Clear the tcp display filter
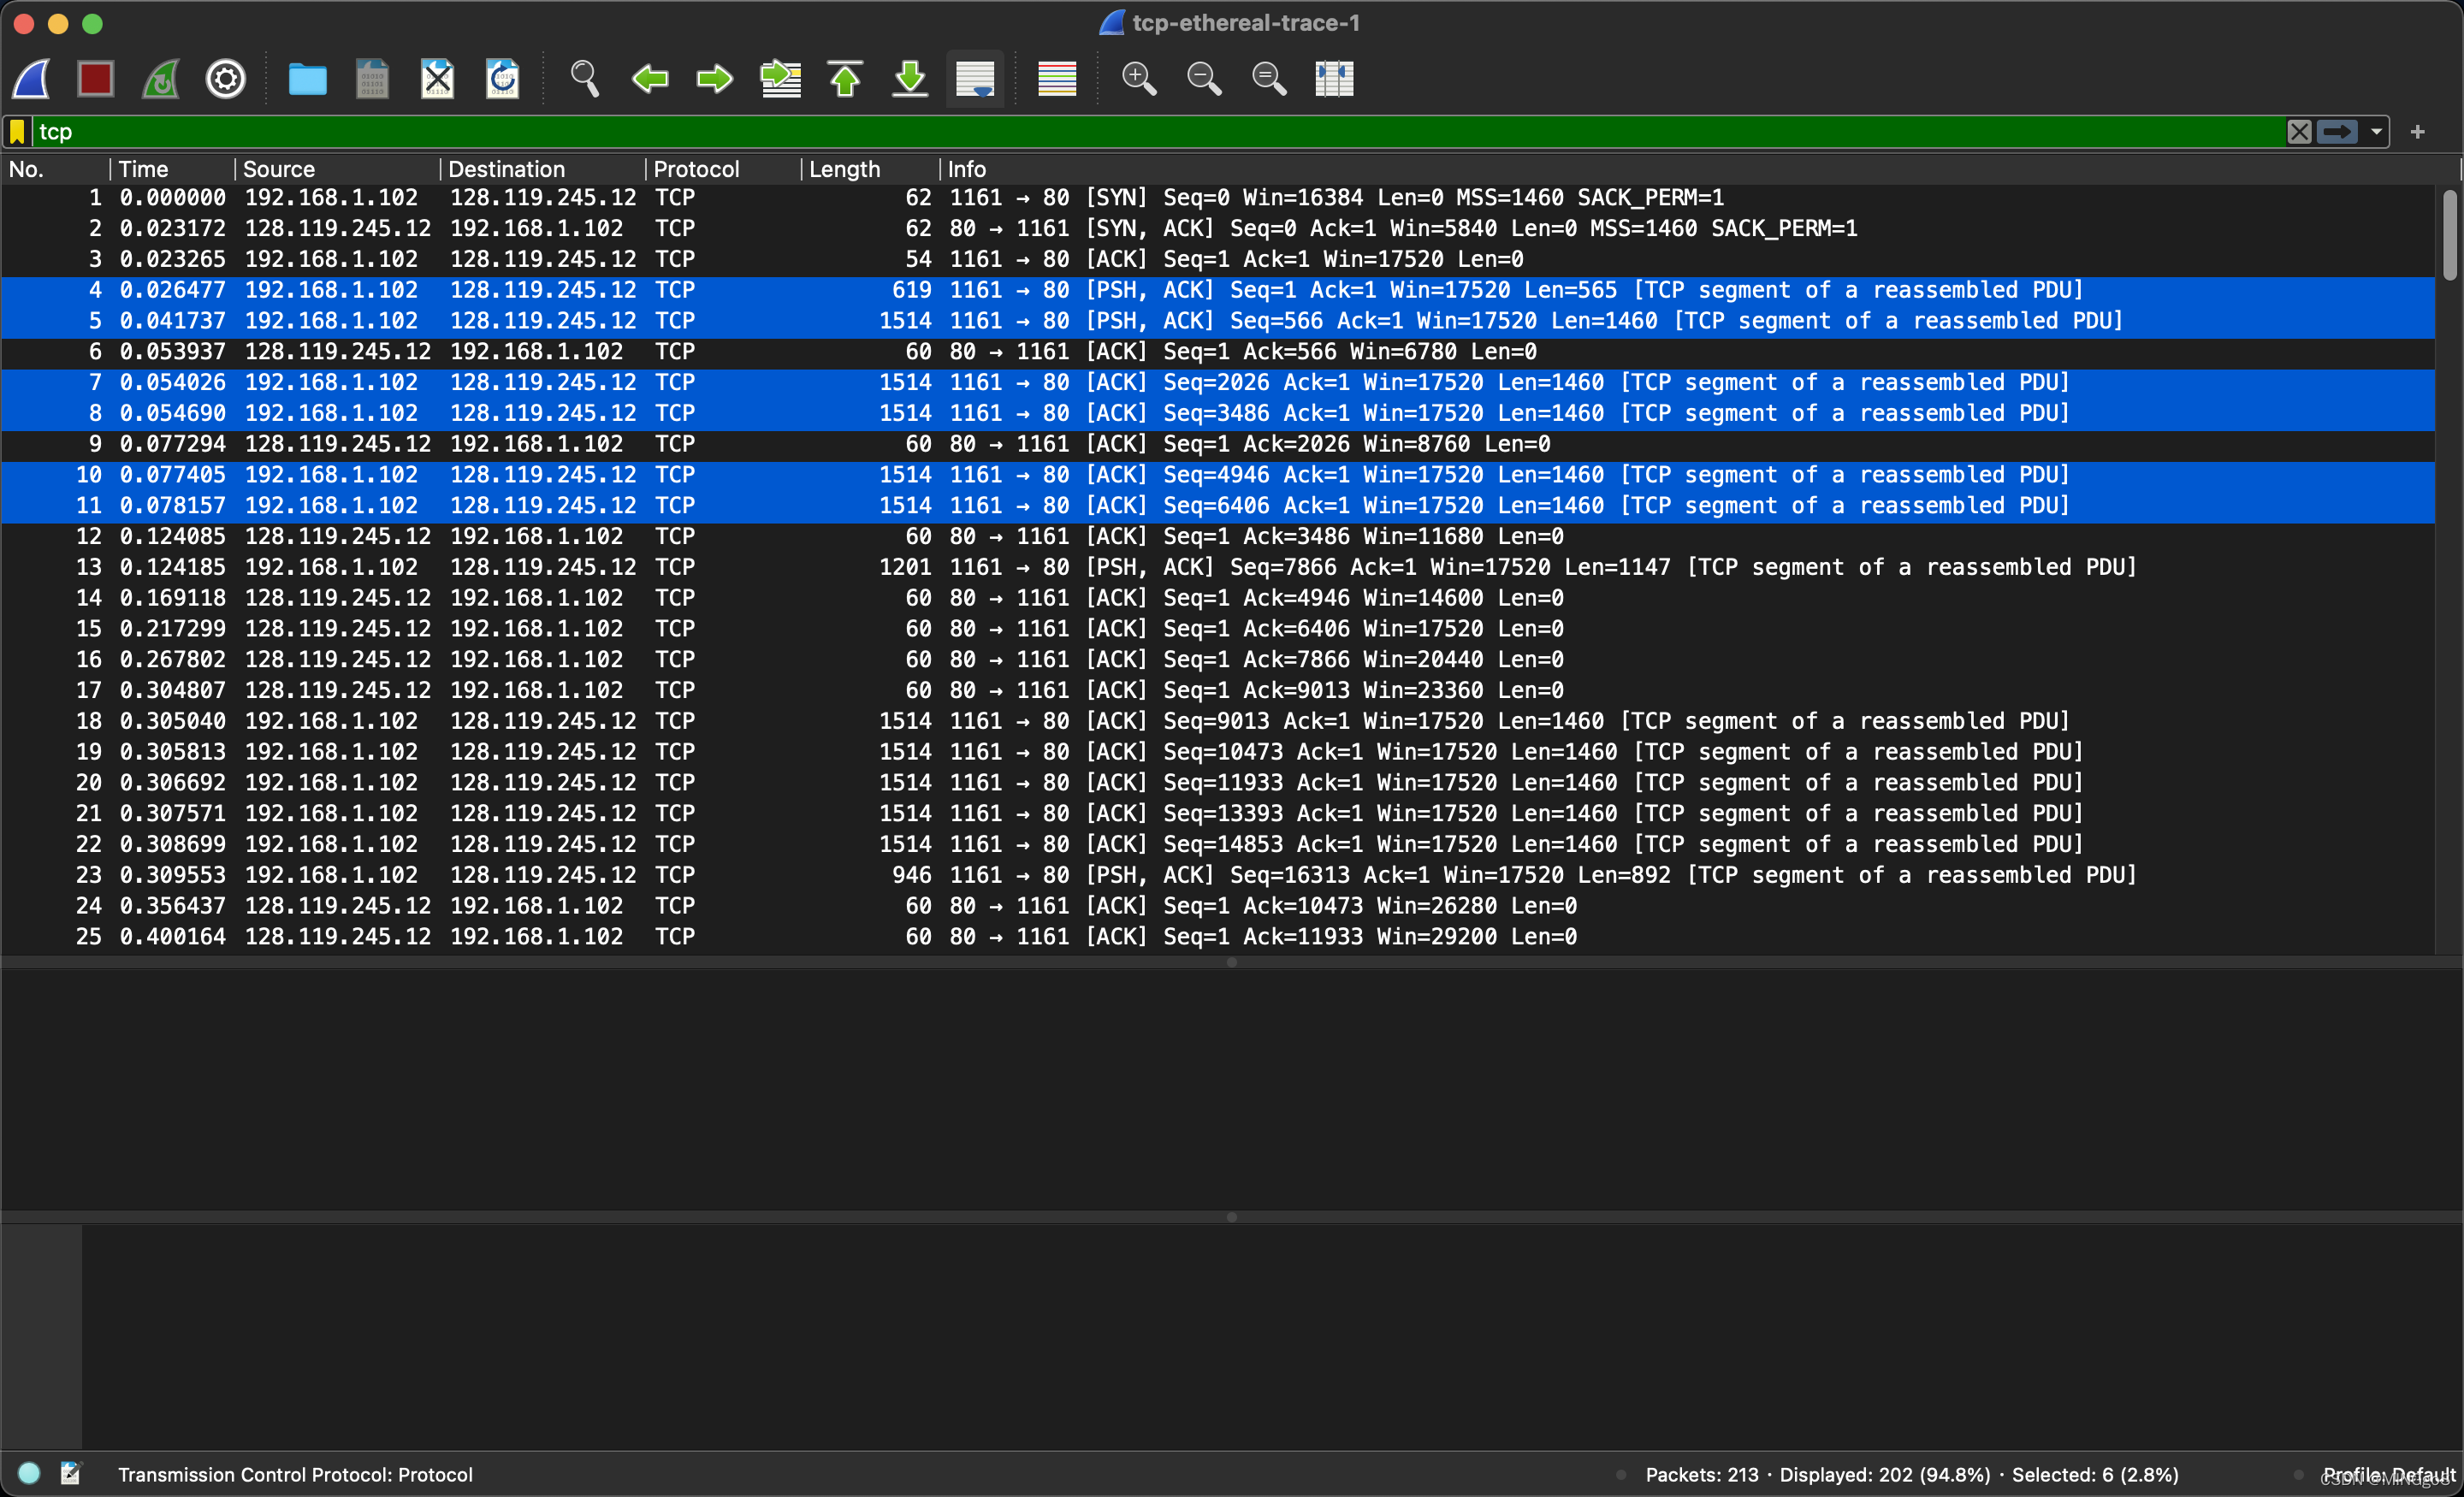Screen dimensions: 2464x1497 (2299, 132)
